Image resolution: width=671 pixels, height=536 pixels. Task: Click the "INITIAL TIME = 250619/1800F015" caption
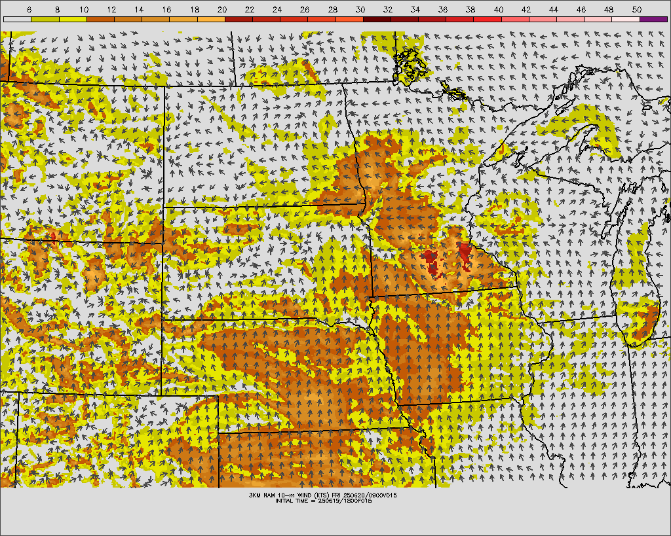(x=324, y=501)
